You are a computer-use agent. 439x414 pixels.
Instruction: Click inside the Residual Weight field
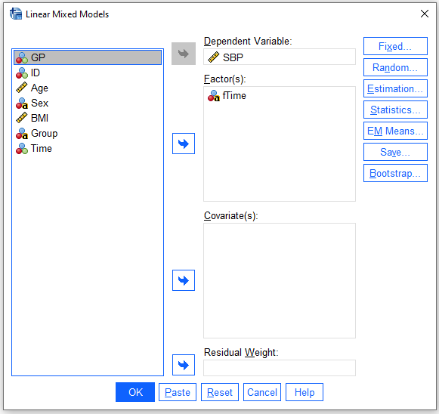pos(280,368)
